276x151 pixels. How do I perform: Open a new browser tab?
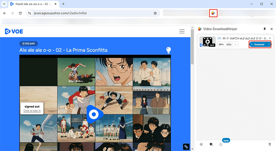point(63,4)
